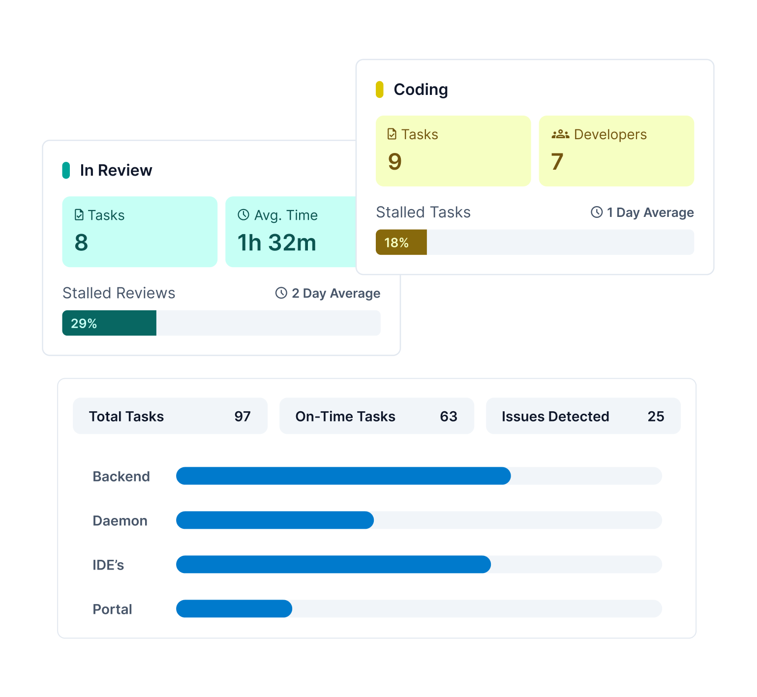Expand the Coding card header
Screen dimensions: 757x697
pyautogui.click(x=421, y=89)
